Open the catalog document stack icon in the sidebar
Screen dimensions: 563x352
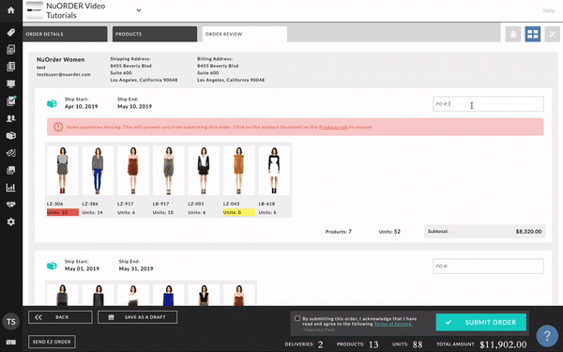point(10,67)
